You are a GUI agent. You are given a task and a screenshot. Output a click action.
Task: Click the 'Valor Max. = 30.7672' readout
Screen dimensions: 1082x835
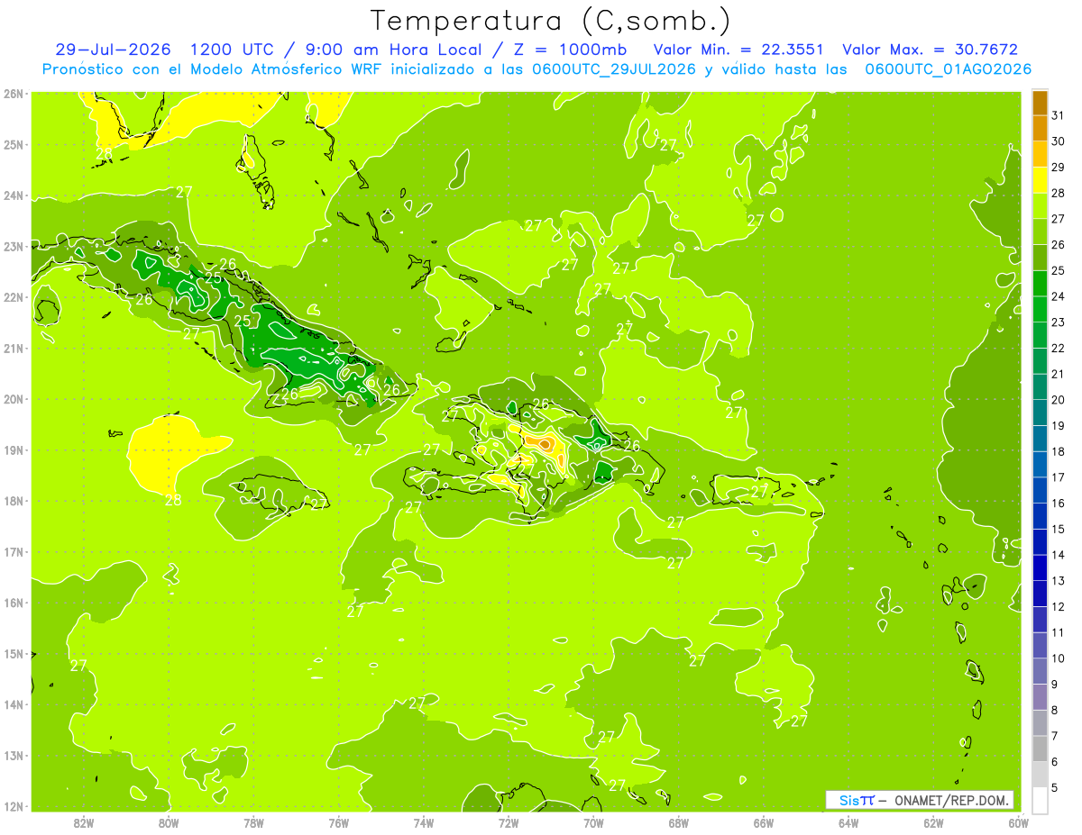930,50
